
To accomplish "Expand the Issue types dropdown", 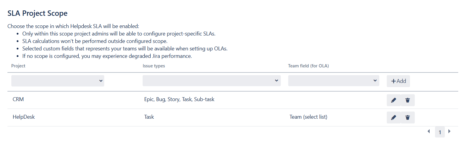I will coord(211,81).
